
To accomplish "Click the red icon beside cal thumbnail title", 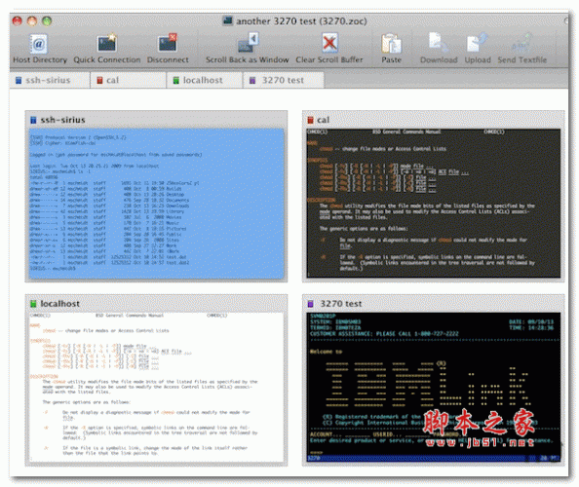I will click(x=310, y=120).
